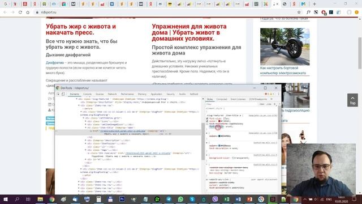
Task: Click the Top scroll-up button on the page
Action: coord(352,100)
